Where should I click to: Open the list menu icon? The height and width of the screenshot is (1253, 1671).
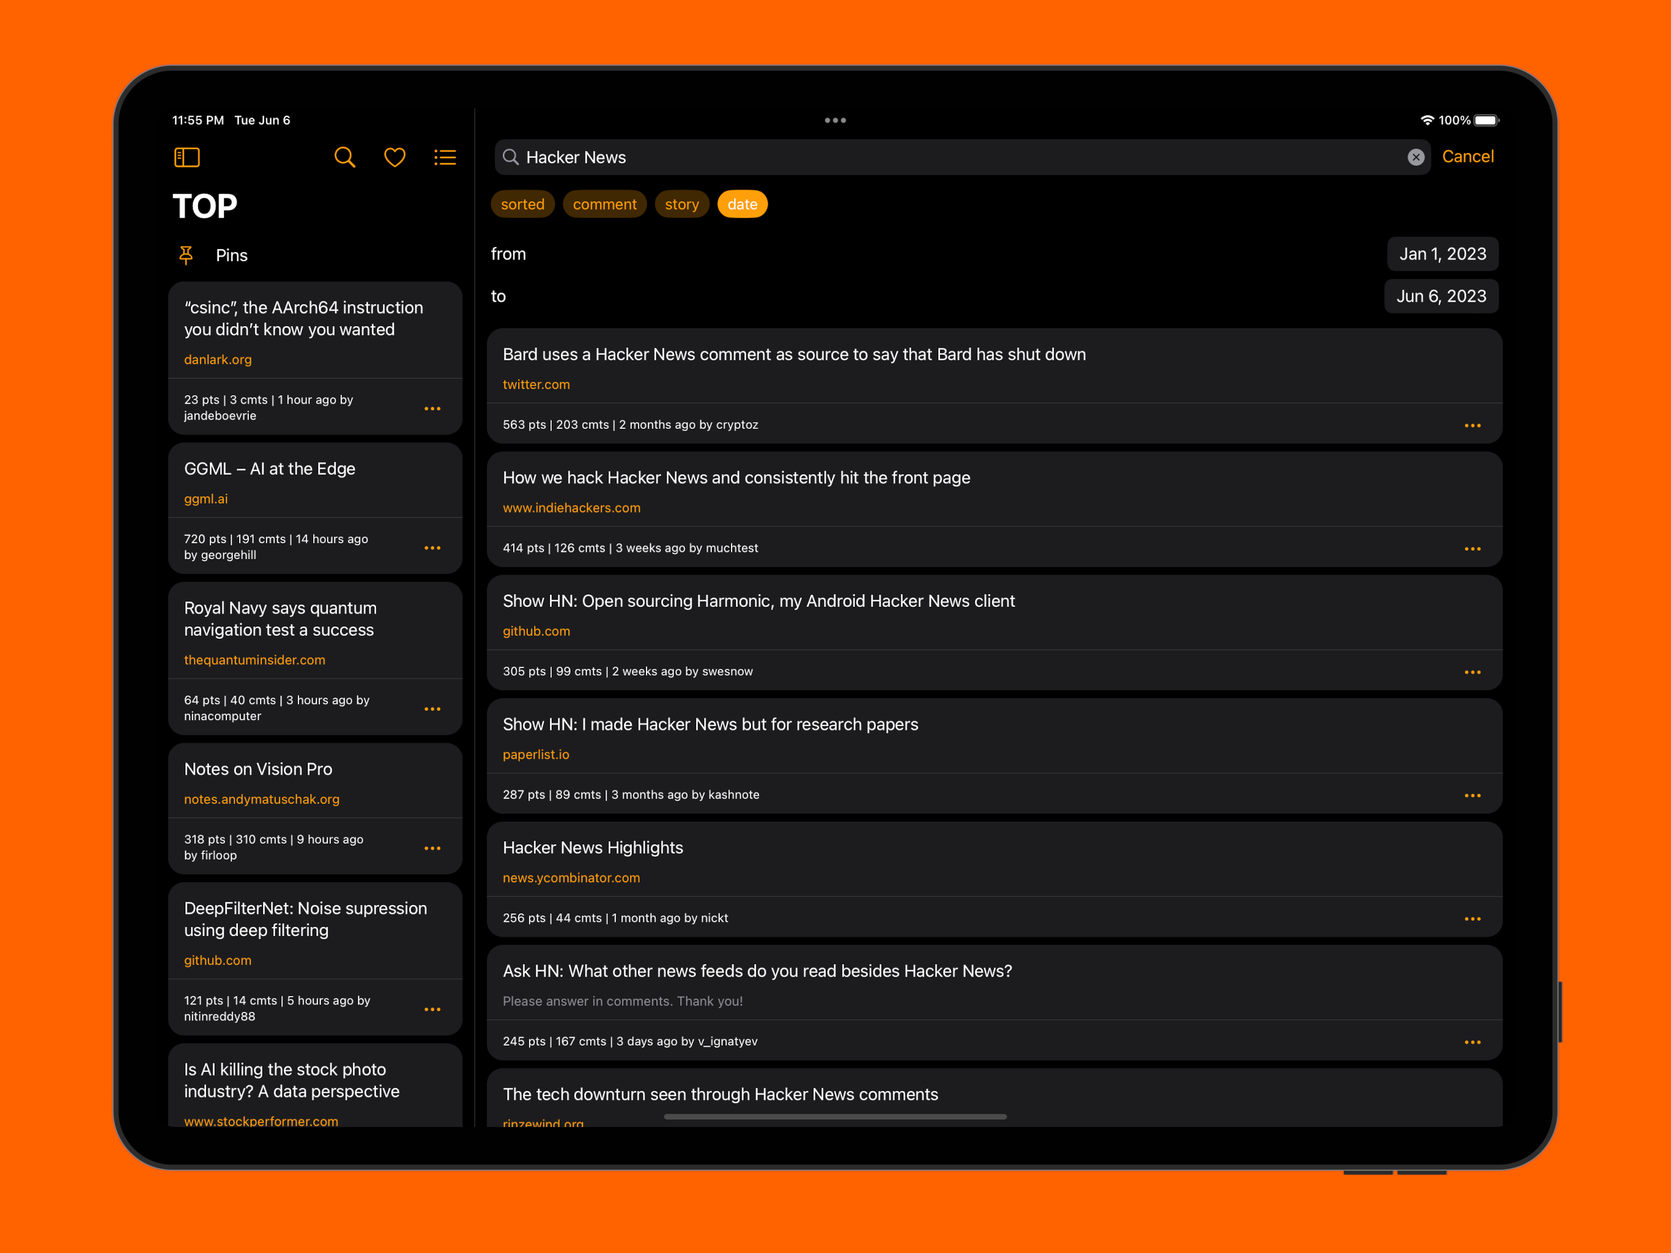click(x=445, y=157)
